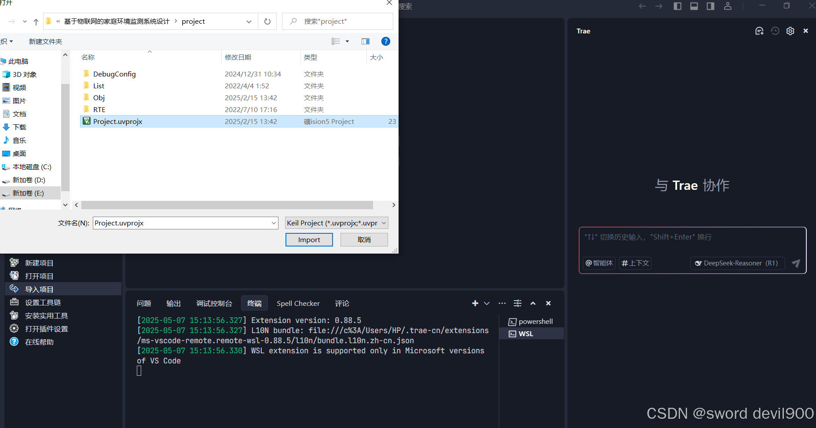The image size is (816, 428).
Task: Start a new Trae chat
Action: (759, 31)
